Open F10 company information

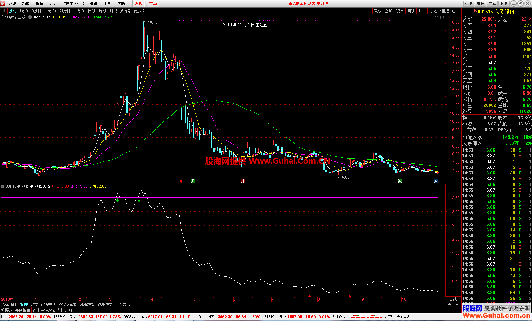pos(422,11)
